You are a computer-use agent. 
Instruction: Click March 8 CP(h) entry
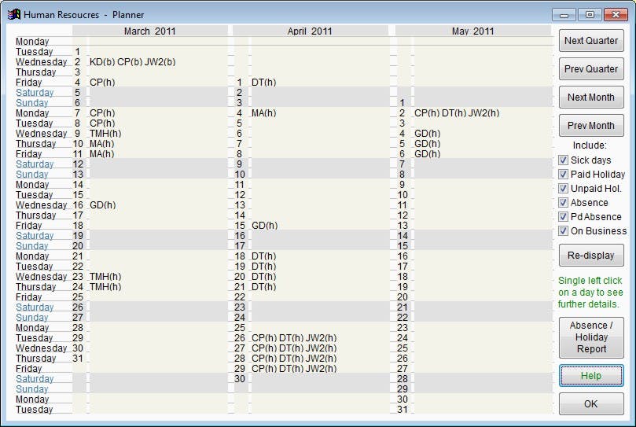[102, 123]
